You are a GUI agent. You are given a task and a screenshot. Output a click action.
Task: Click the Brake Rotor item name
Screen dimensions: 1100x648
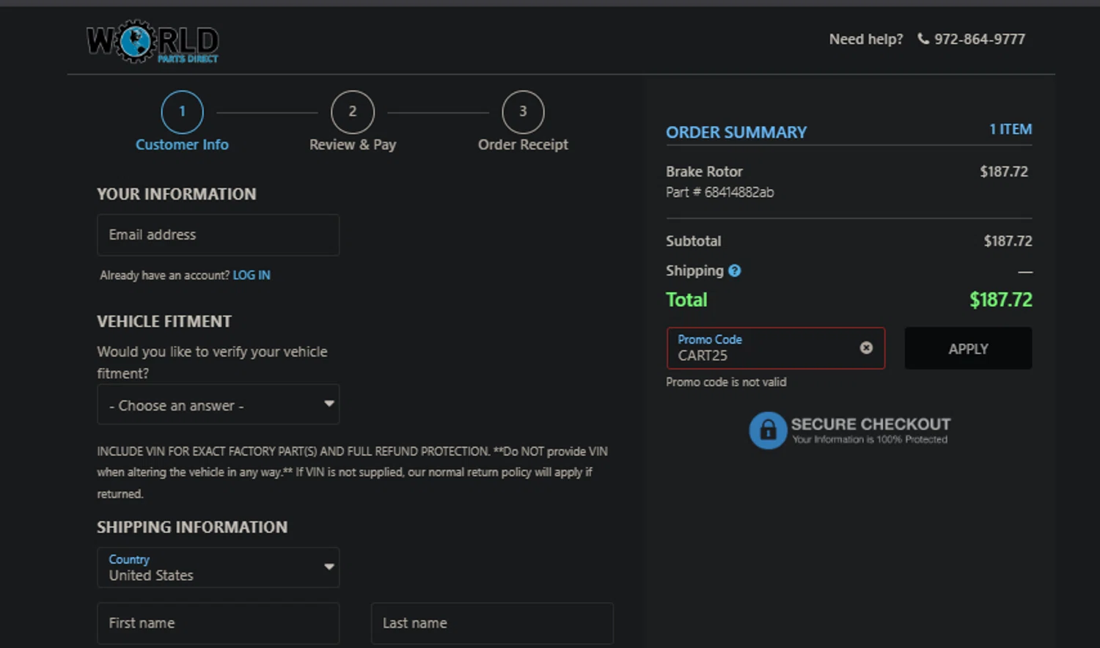704,172
